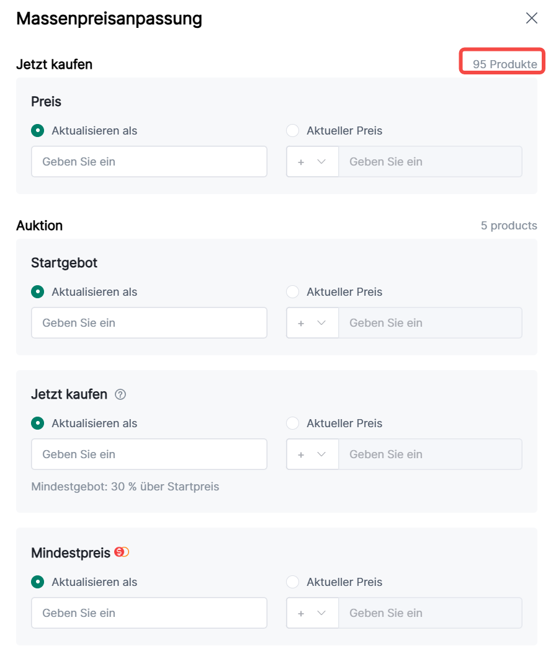
Task: Open the plus sign dropdown under Preis
Action: pos(312,162)
